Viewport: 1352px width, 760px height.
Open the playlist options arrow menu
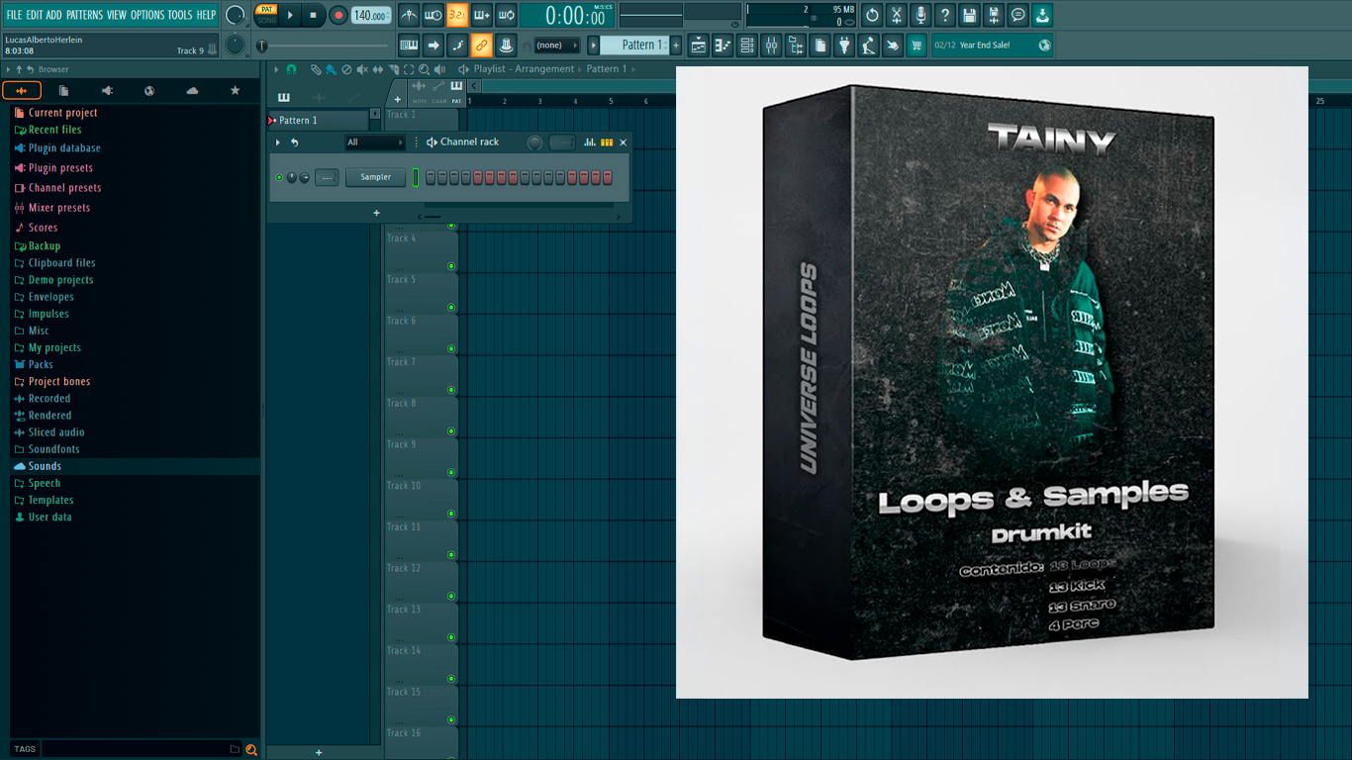coord(276,69)
